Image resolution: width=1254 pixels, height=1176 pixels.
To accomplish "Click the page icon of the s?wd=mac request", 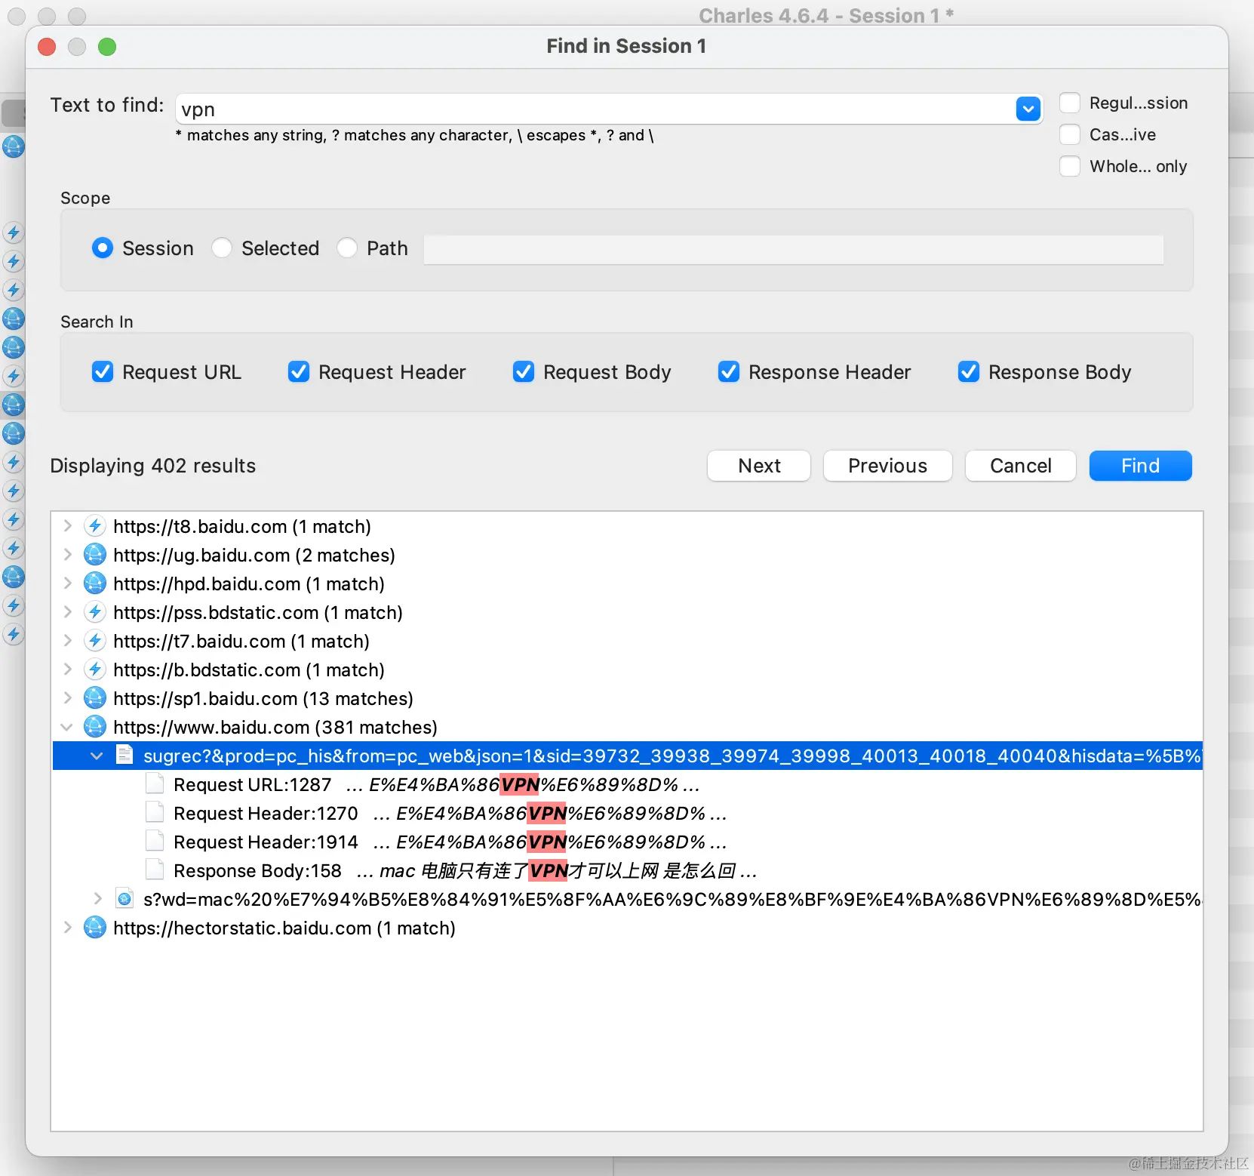I will (x=124, y=898).
